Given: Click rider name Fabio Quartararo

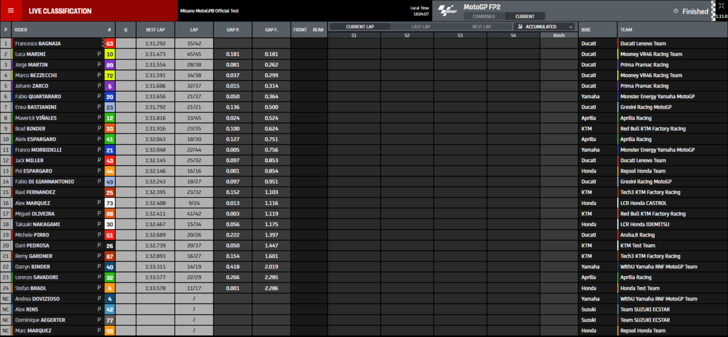Looking at the screenshot, I should click(x=38, y=96).
